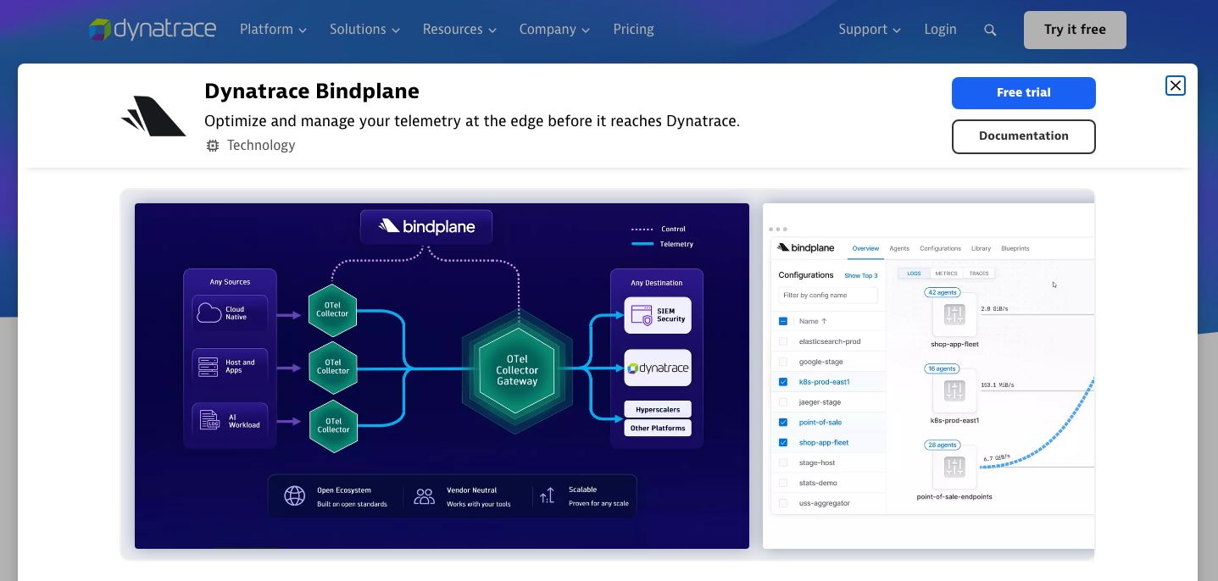Click the 16 agents badge

click(x=942, y=368)
